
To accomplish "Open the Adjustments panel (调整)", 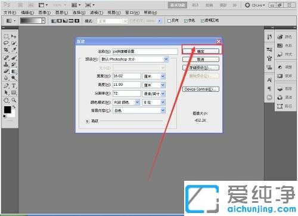I will [285, 67].
